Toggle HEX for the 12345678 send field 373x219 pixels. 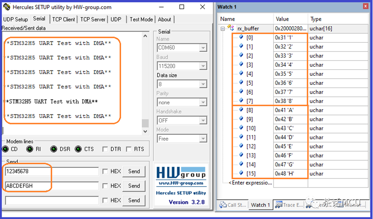105,171
